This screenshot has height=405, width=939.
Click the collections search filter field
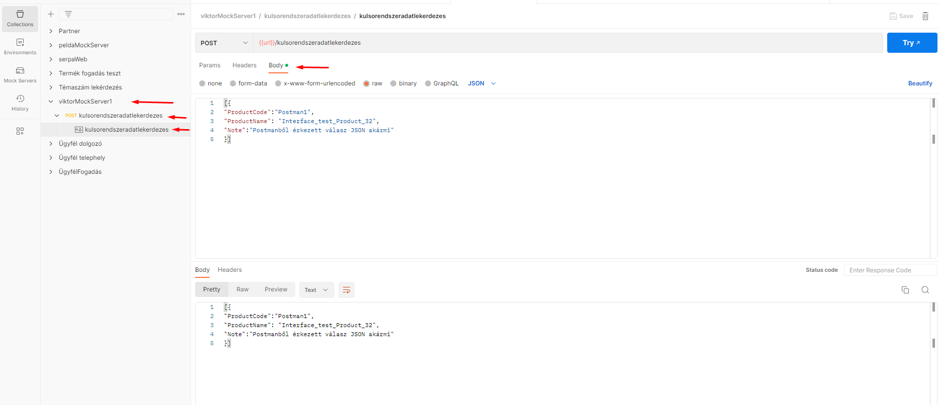(116, 14)
